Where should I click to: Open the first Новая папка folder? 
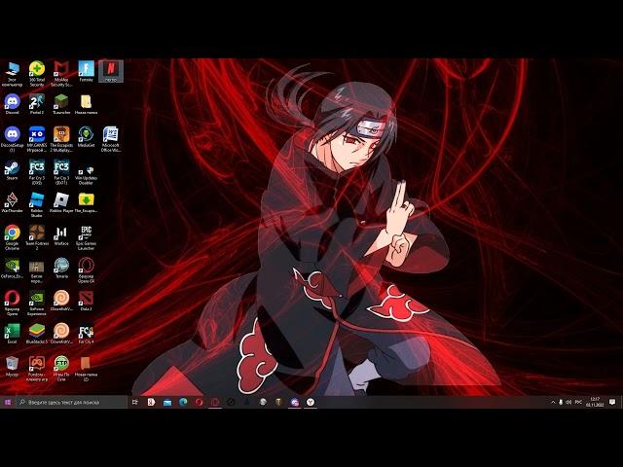[86, 104]
